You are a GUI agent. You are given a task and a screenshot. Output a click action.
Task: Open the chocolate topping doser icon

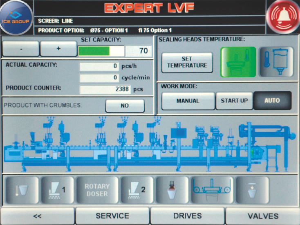(172, 190)
